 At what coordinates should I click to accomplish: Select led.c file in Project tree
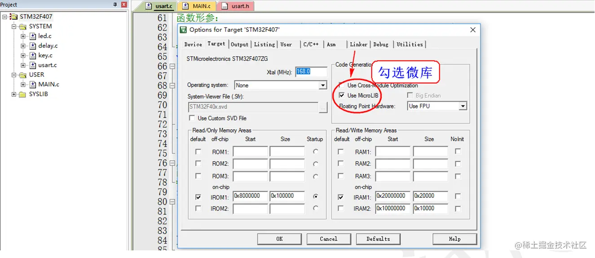coord(45,36)
